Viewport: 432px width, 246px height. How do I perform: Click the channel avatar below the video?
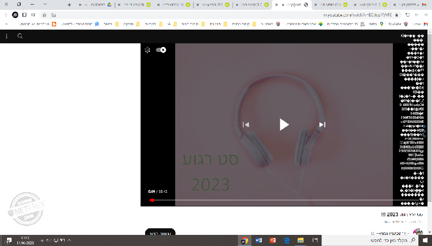click(418, 232)
